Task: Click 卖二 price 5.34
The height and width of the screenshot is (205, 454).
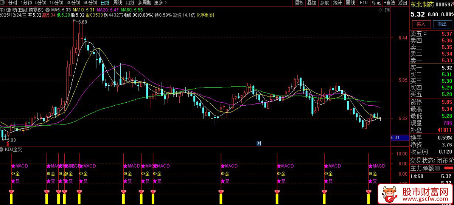Action: [446, 54]
